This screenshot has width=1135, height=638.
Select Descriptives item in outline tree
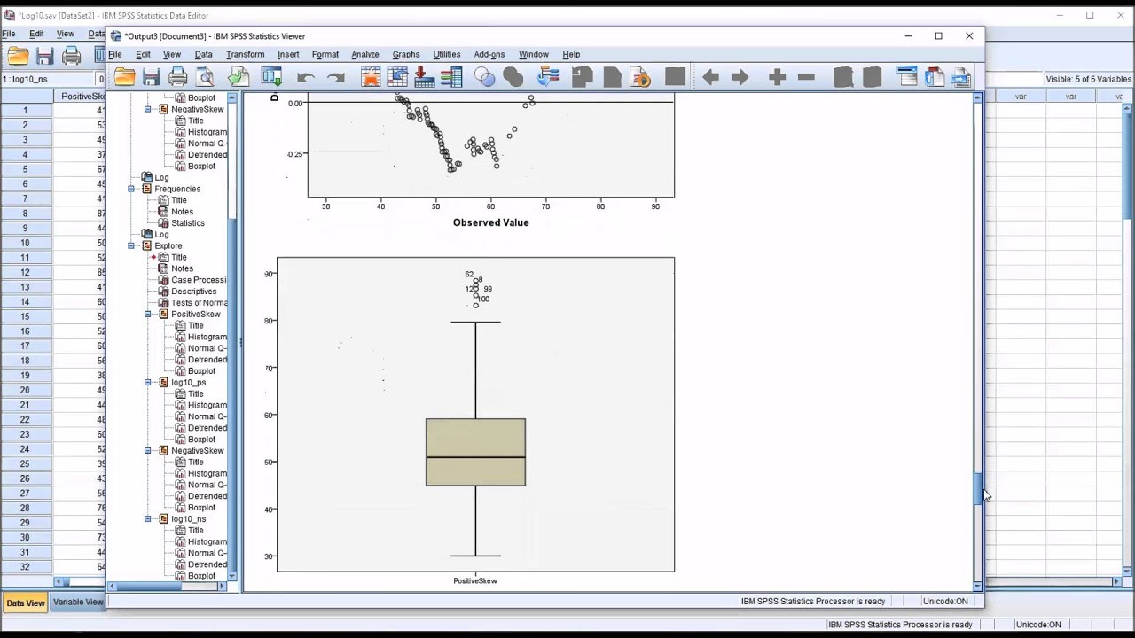click(193, 292)
